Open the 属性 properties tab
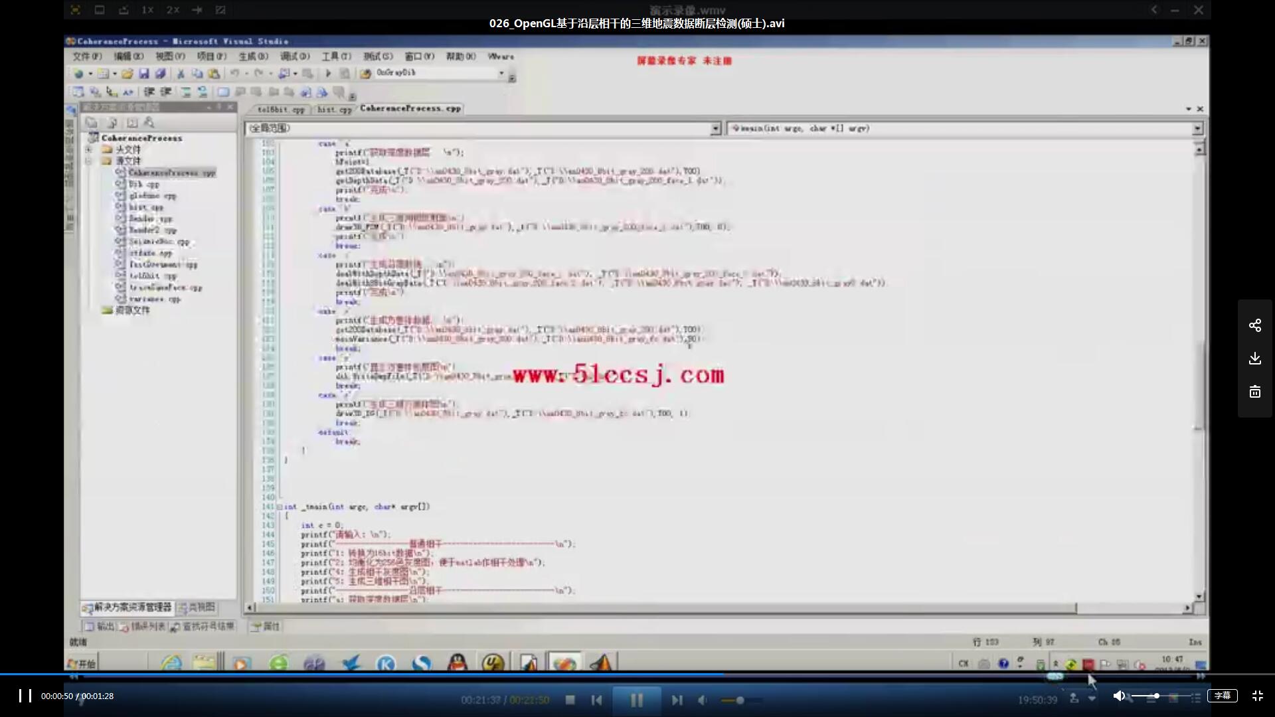 click(x=266, y=626)
